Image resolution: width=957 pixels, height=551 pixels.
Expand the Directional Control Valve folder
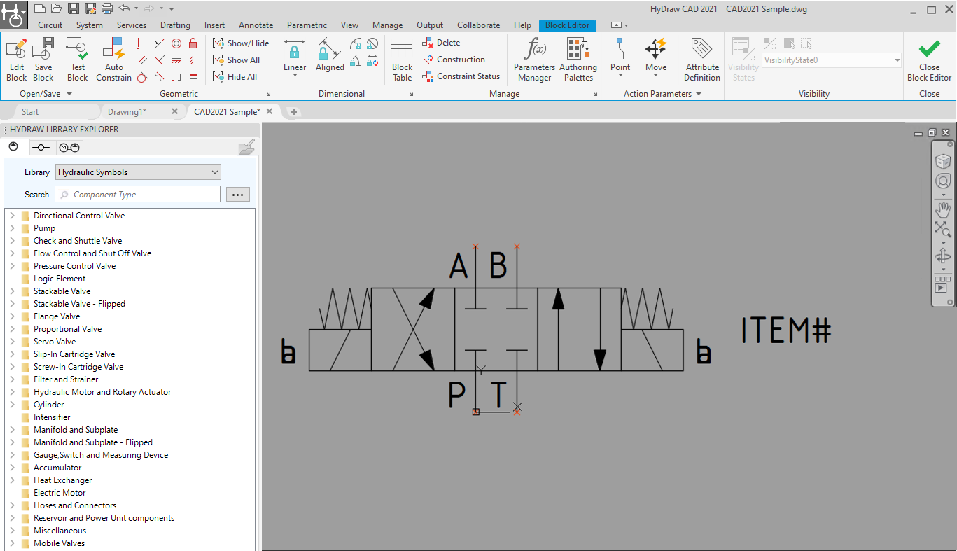point(12,216)
